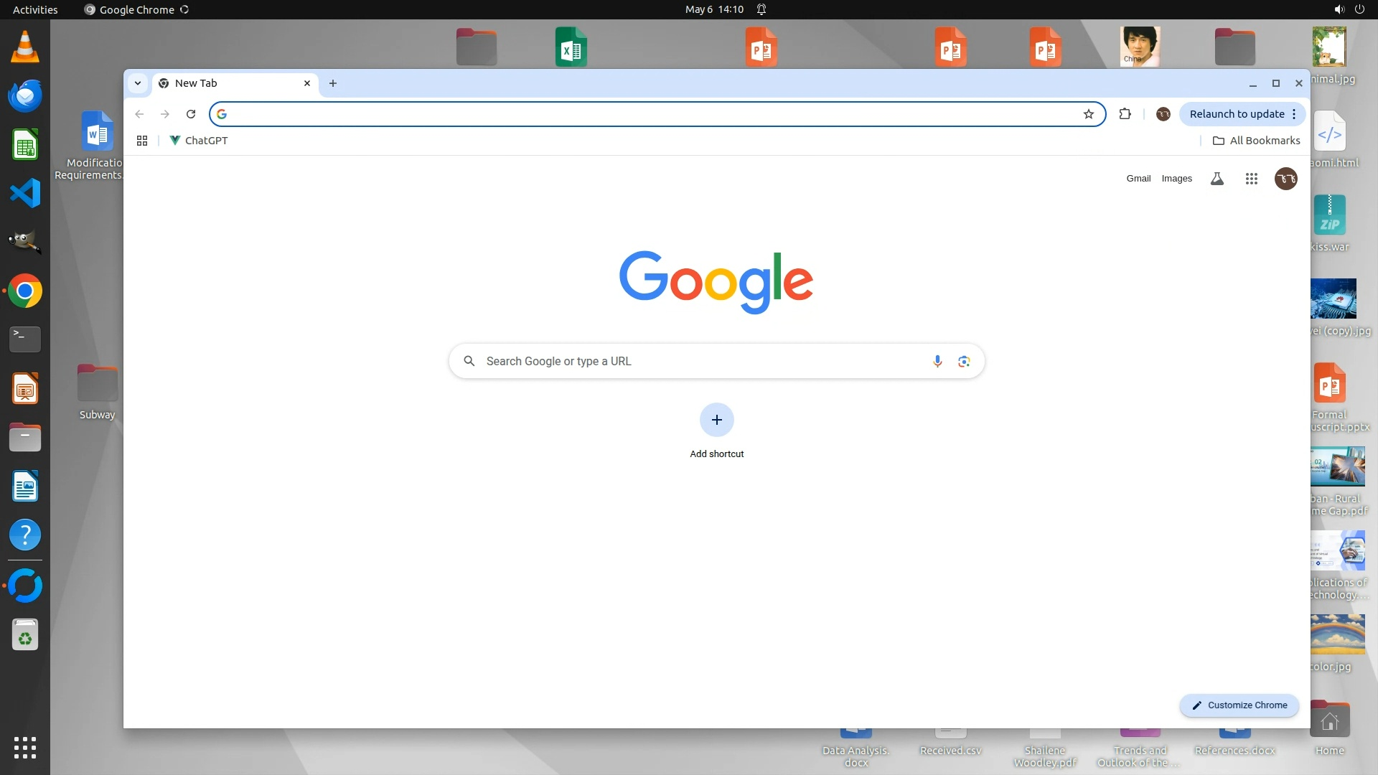Open Visual Studio Code from the dock
1378x775 pixels.
25,193
